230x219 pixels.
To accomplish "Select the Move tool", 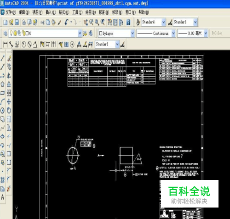I will [x=9, y=101].
